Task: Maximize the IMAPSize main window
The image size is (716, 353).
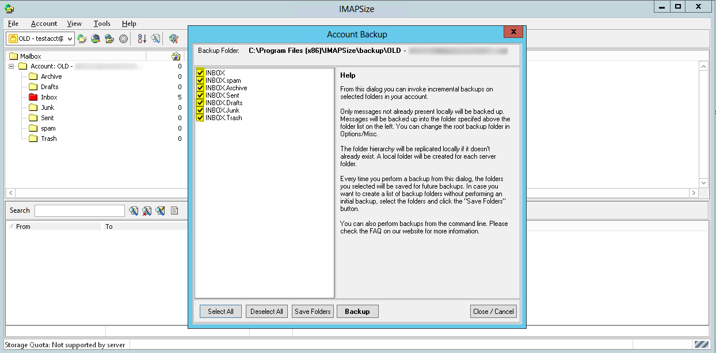Action: (x=678, y=6)
